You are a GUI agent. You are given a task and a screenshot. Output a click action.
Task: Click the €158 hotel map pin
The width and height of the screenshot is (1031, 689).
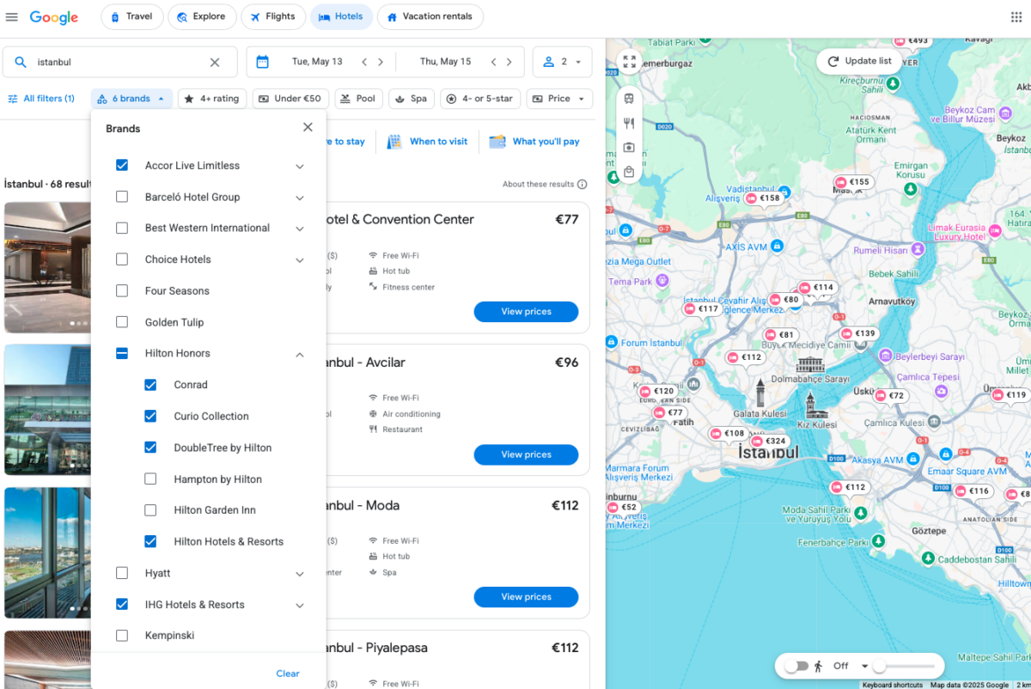click(763, 198)
